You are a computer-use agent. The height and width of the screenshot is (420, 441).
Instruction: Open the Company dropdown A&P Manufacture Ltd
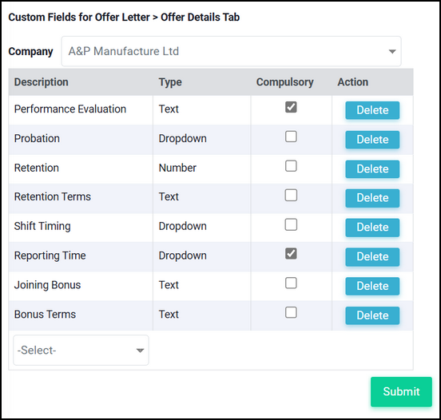231,51
